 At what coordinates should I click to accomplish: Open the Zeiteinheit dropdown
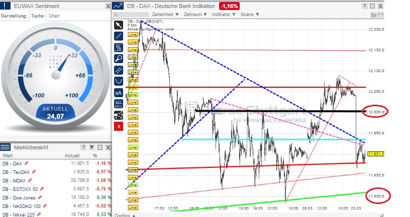click(x=165, y=15)
